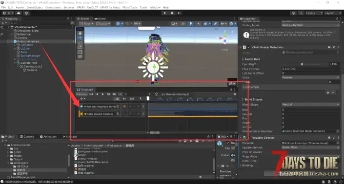
Task: Toggle scene lighting bulb icon
Action: point(191,24)
